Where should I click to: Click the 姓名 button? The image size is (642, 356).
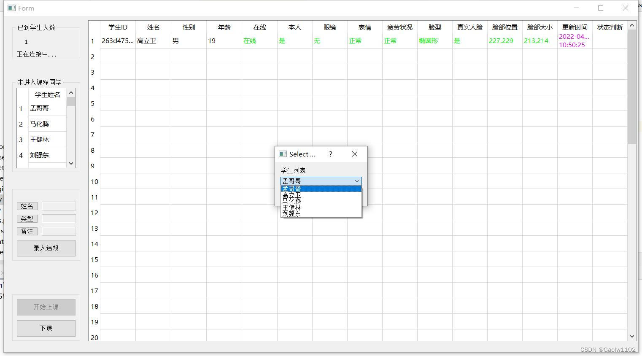point(27,206)
